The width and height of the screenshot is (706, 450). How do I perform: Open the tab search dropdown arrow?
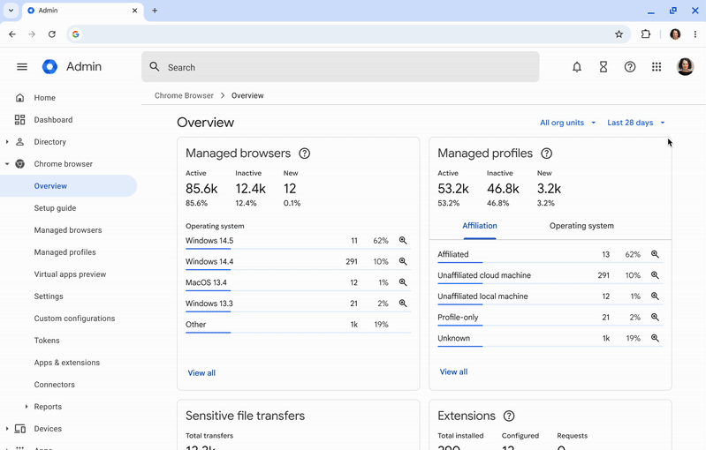click(11, 11)
